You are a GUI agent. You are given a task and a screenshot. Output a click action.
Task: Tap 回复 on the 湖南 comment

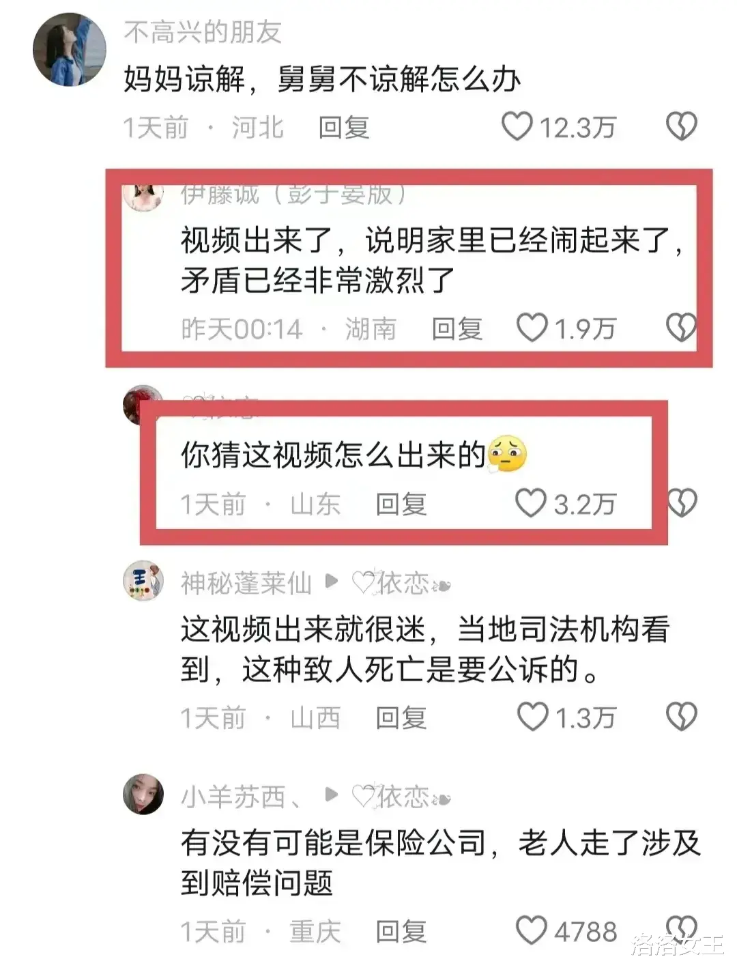click(x=457, y=329)
